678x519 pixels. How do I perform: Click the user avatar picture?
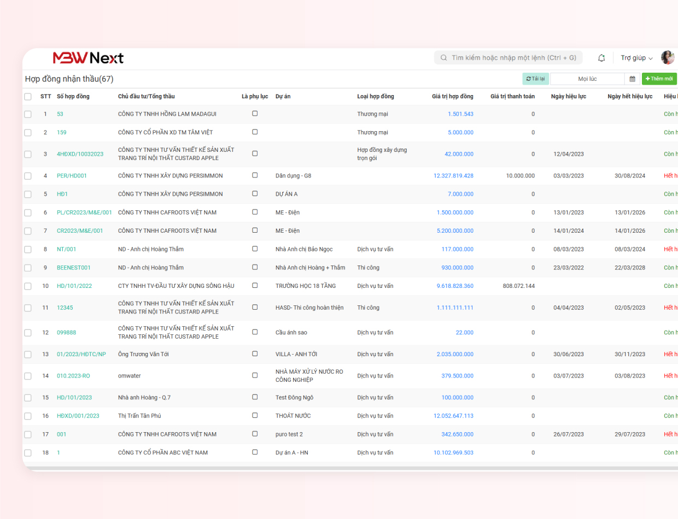point(668,58)
